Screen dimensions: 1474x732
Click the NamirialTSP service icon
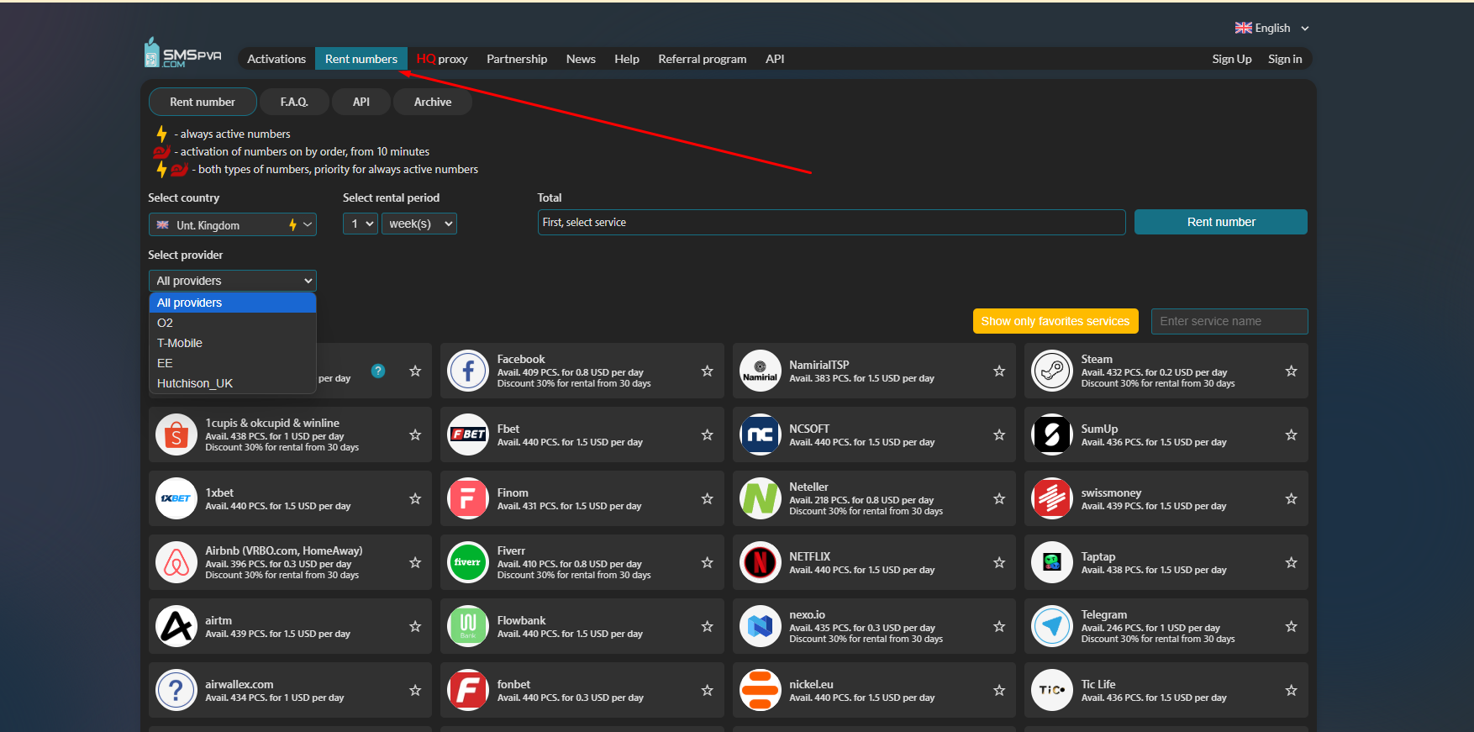click(x=761, y=371)
